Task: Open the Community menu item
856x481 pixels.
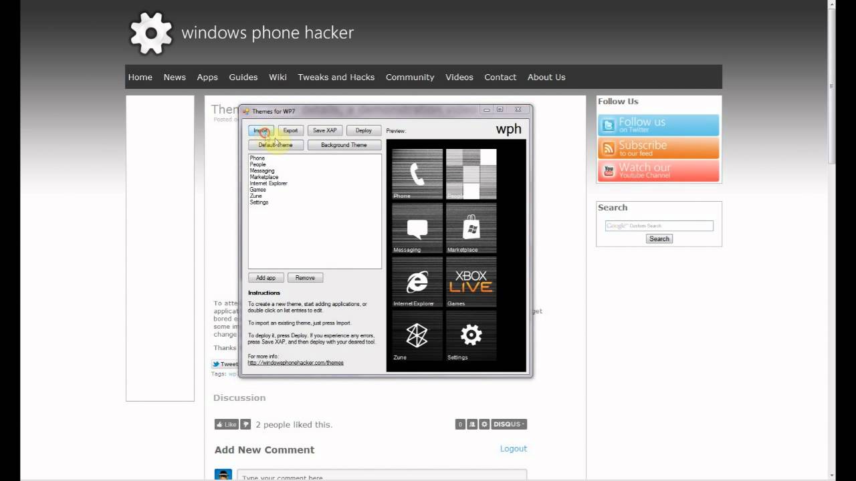Action: 410,77
